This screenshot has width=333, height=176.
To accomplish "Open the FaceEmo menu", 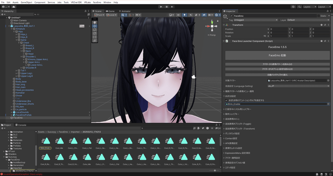I will 97,2.
